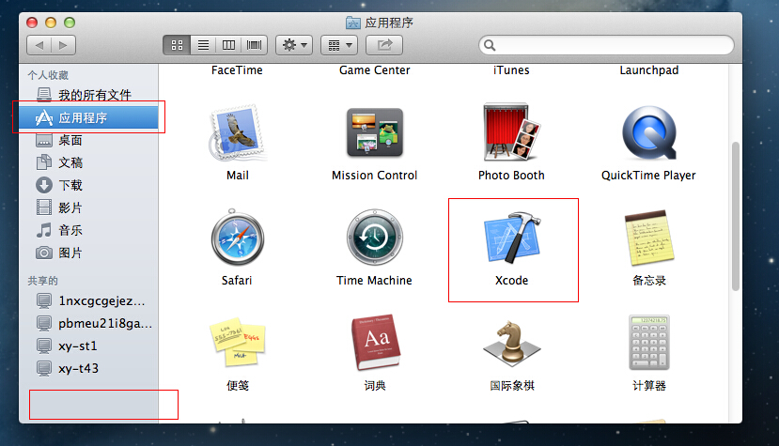
Task: Open 图片 in the sidebar
Action: (88, 253)
